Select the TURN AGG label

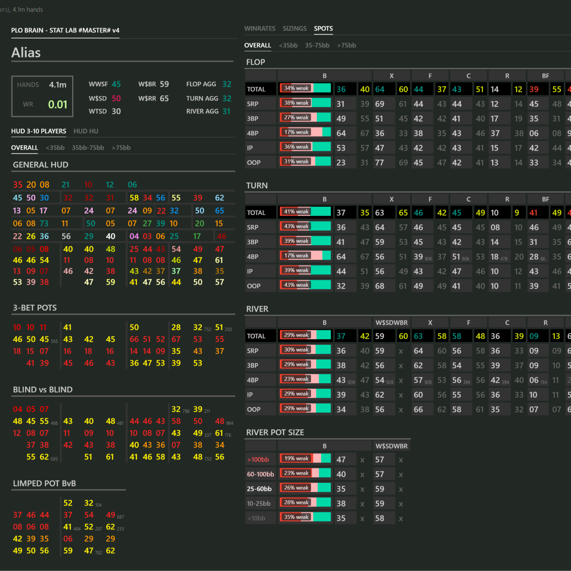click(x=202, y=98)
